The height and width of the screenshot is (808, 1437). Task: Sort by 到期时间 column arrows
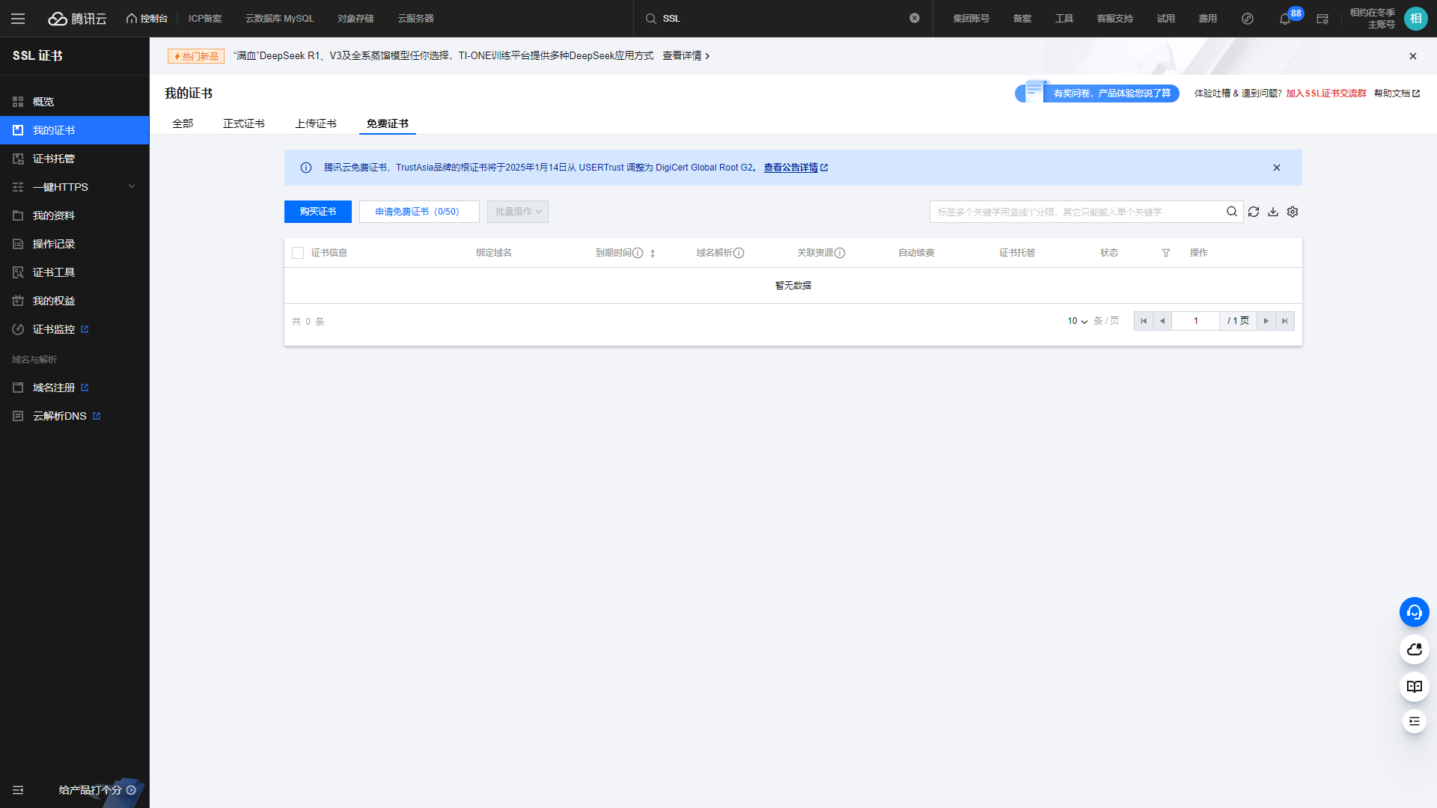pos(653,254)
